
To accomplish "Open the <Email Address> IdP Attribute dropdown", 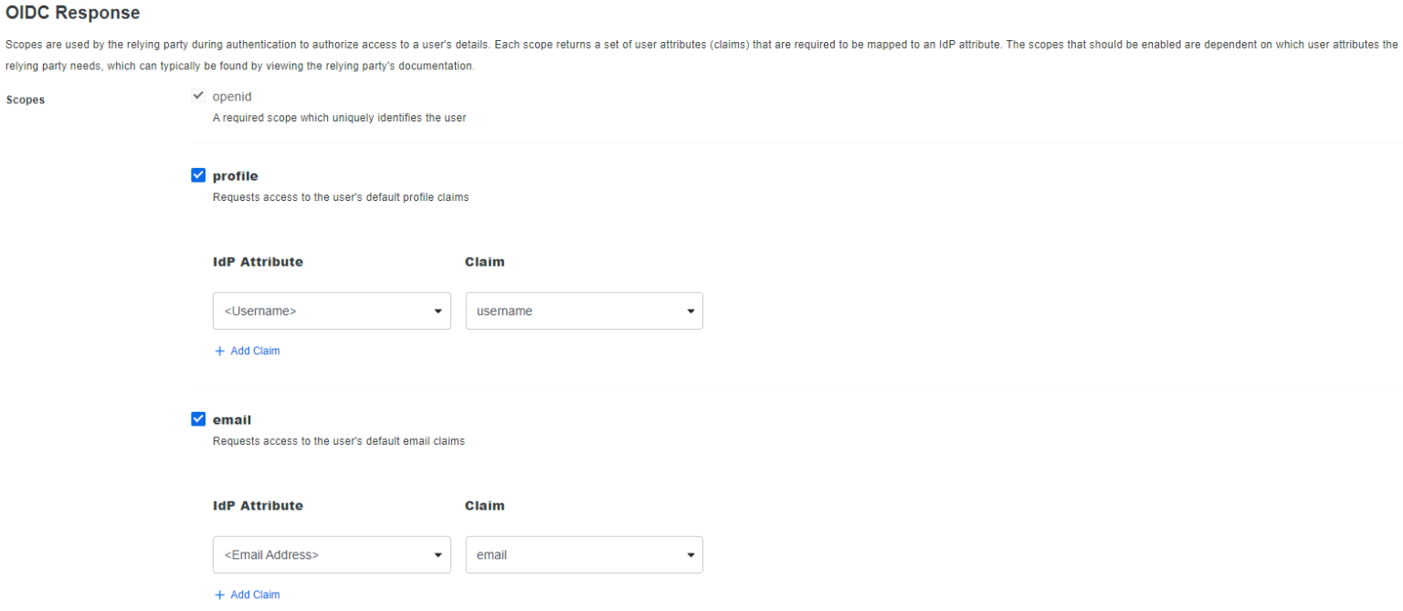I will point(332,554).
